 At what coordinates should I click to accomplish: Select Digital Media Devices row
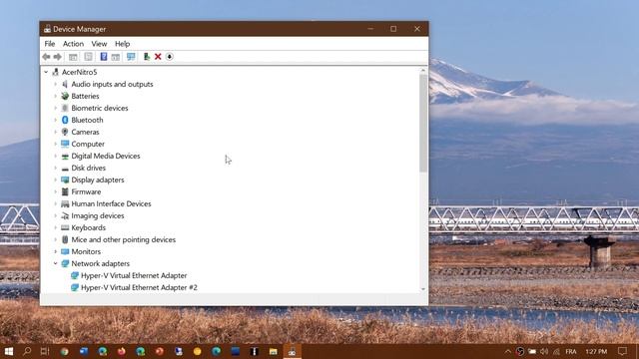[x=106, y=156]
